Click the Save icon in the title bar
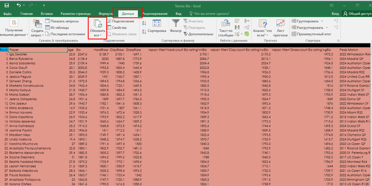372x186 pixels. click(7, 6)
